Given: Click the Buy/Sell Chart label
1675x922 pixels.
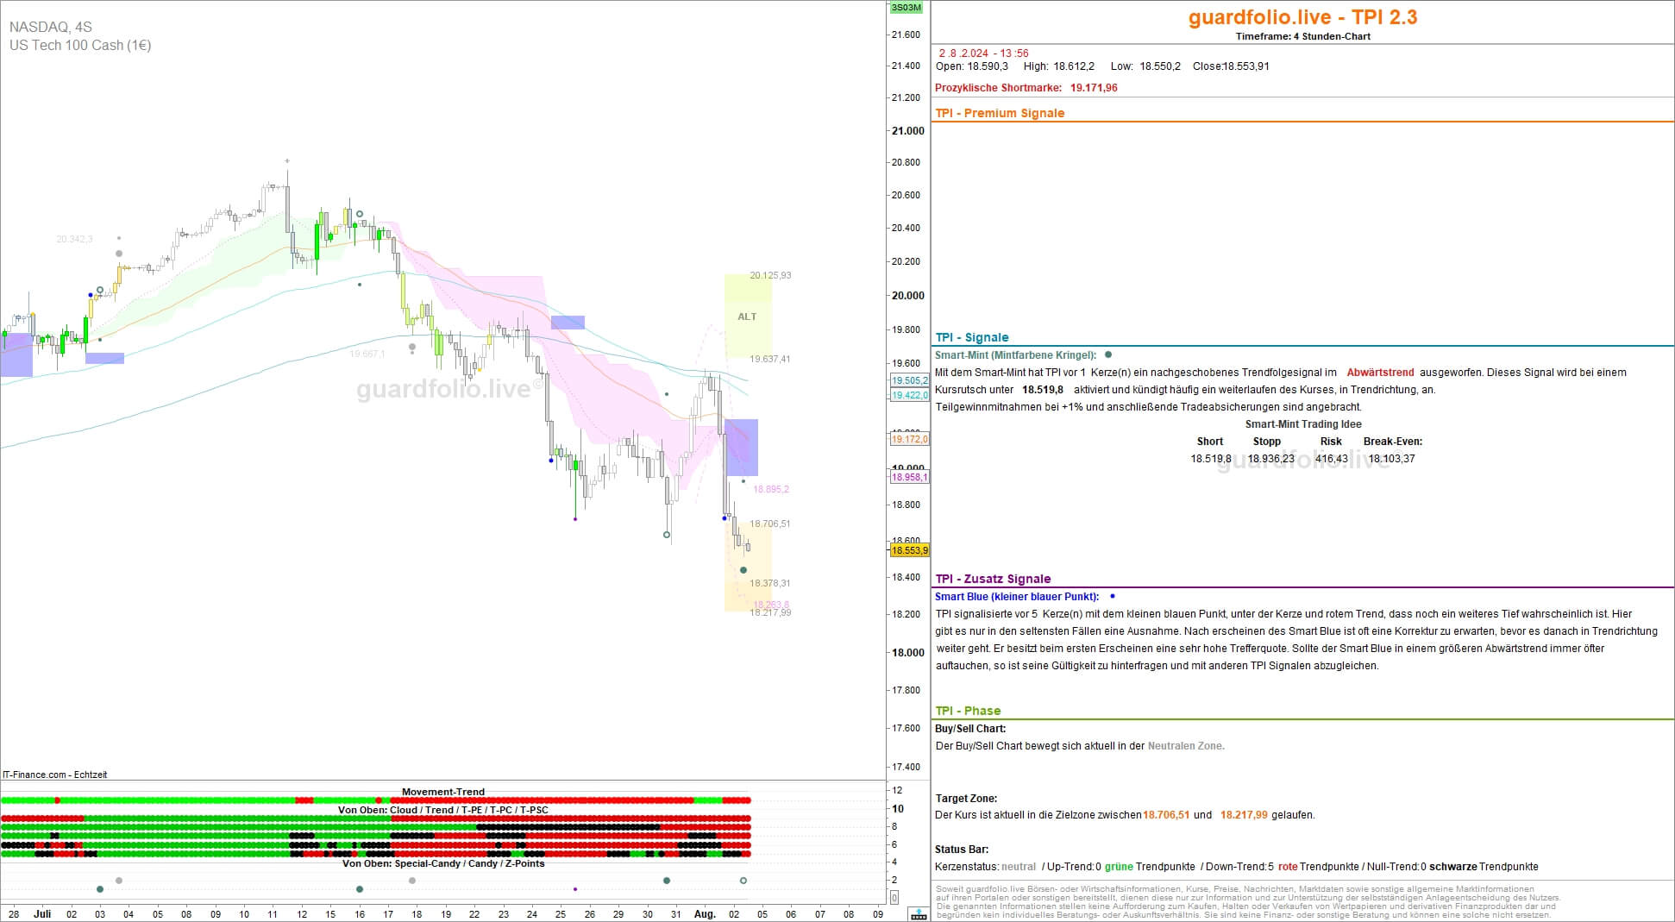Looking at the screenshot, I should click(x=970, y=729).
